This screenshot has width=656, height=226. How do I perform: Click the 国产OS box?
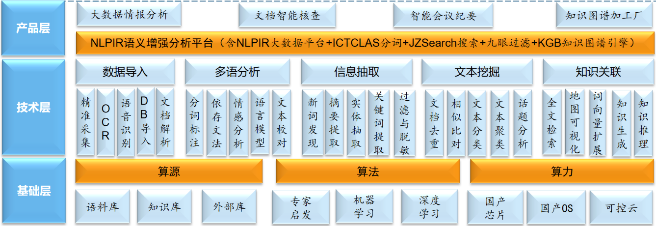click(556, 207)
